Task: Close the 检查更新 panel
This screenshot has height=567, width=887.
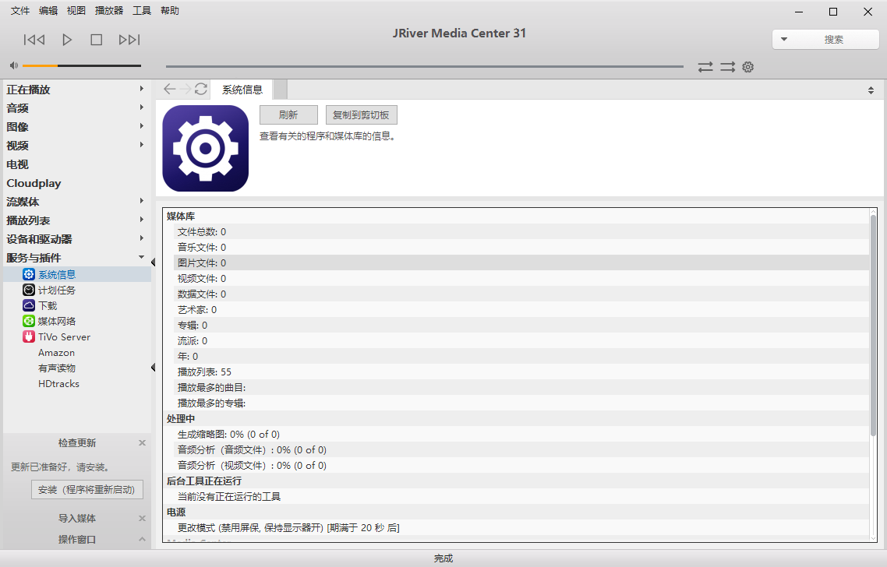Action: [x=142, y=442]
